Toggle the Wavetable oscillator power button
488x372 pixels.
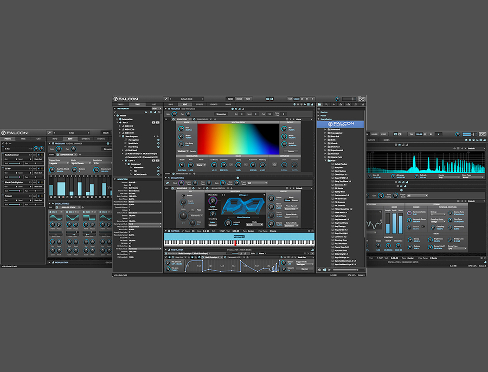point(174,188)
